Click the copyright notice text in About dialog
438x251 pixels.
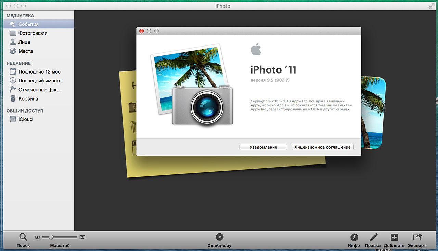[301, 105]
